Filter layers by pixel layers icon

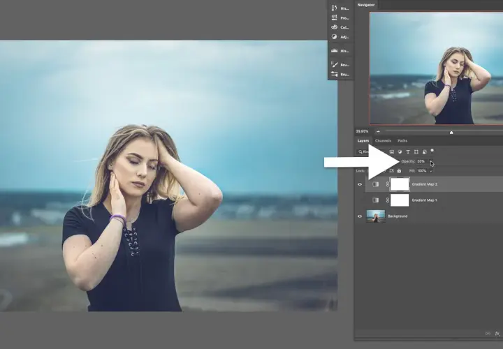[392, 152]
